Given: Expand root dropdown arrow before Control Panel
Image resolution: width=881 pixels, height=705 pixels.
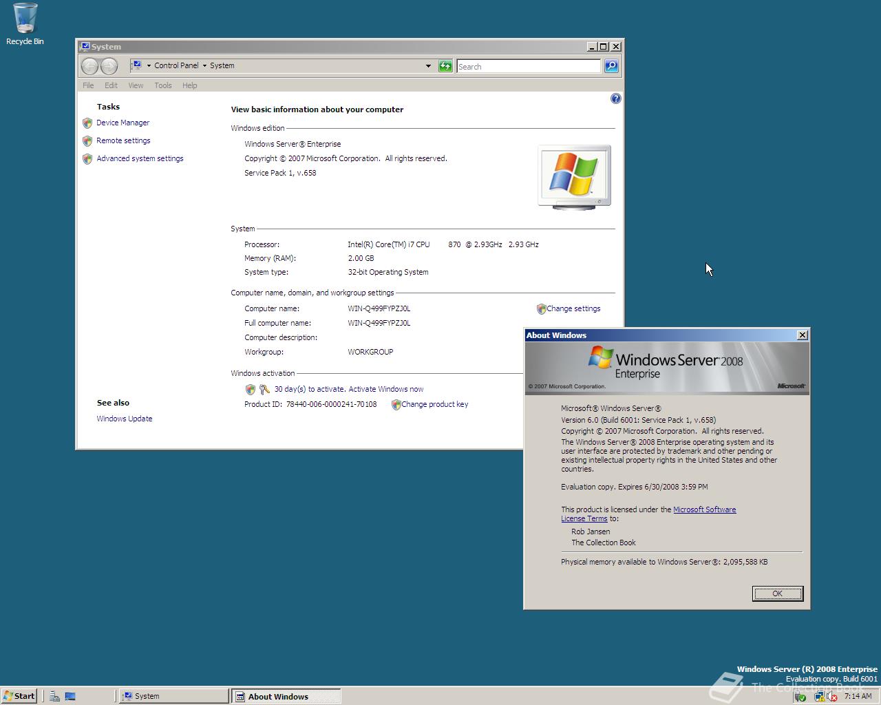Looking at the screenshot, I should coord(149,66).
